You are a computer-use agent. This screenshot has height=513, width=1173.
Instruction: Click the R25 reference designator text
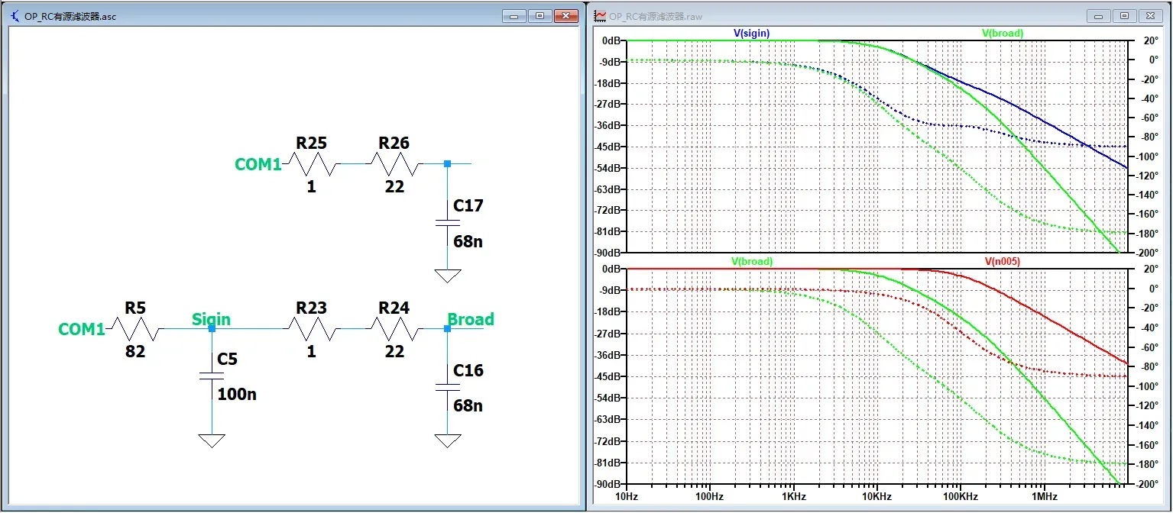coord(312,143)
